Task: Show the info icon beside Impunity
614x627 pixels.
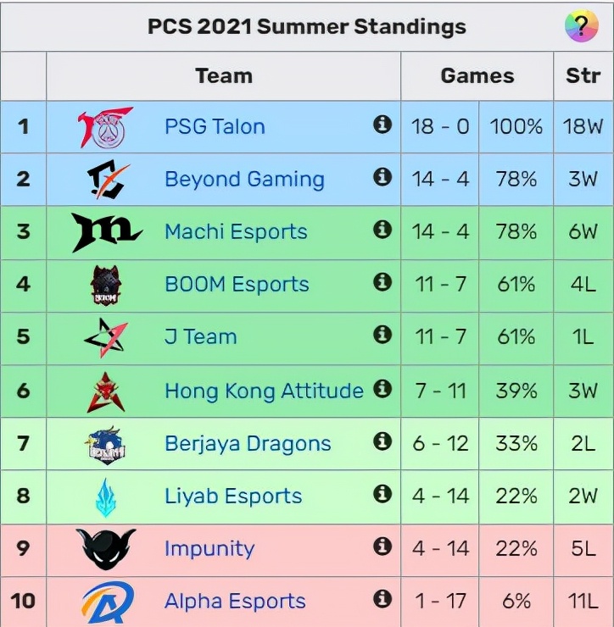Action: [x=382, y=546]
